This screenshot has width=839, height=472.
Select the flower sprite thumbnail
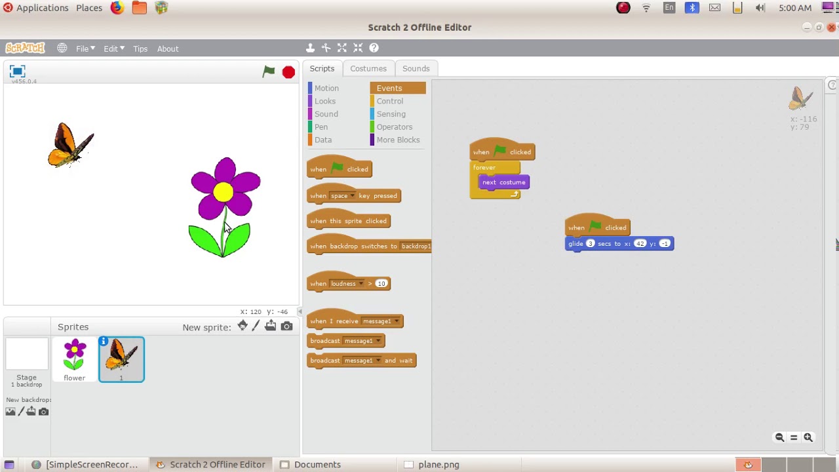(75, 359)
